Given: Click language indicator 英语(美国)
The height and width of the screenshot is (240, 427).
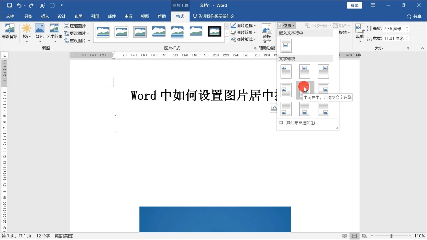Looking at the screenshot, I should click(x=64, y=236).
